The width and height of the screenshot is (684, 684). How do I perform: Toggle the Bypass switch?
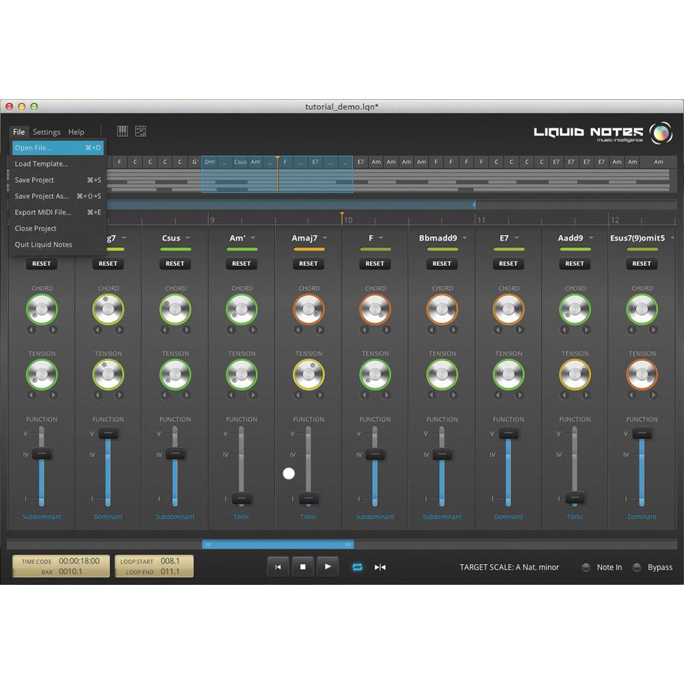(x=637, y=567)
